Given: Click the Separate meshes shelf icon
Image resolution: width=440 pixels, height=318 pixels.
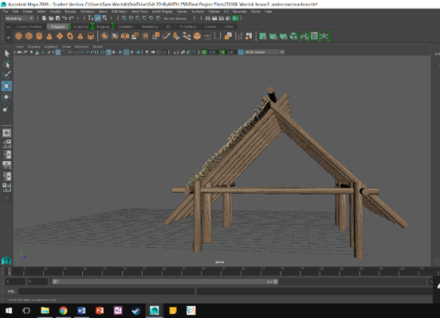Looking at the screenshot, I should [x=115, y=36].
